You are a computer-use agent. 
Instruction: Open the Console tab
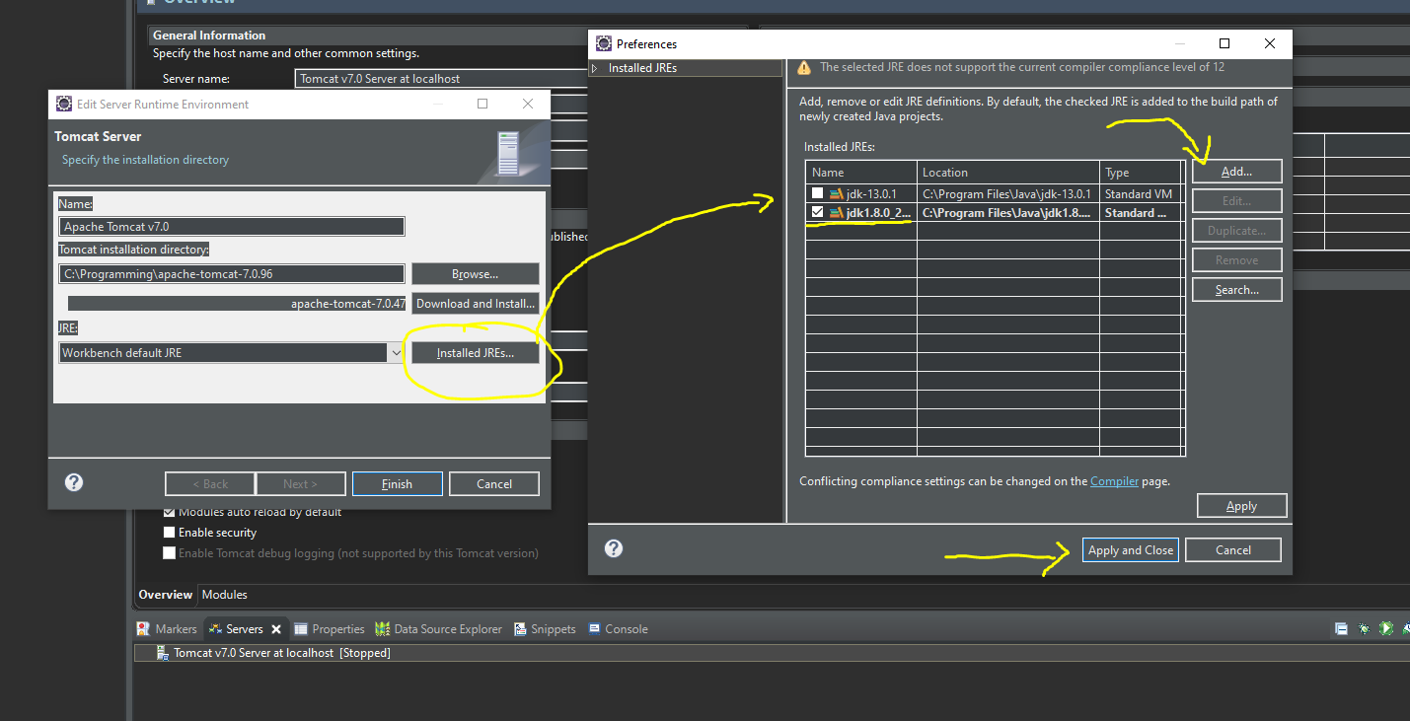(626, 629)
